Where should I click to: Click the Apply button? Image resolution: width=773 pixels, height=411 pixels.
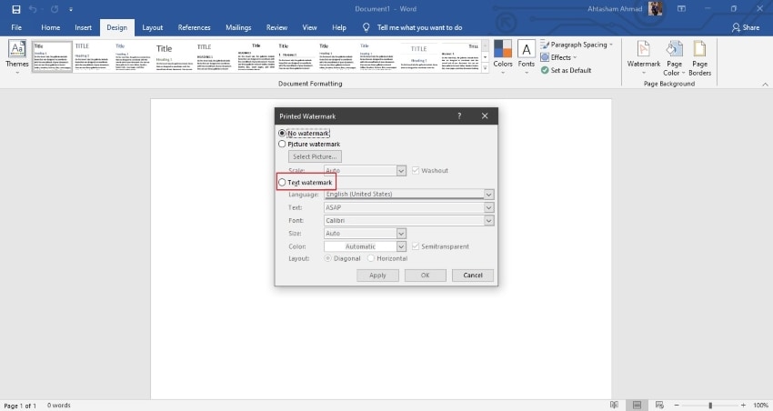pos(377,276)
